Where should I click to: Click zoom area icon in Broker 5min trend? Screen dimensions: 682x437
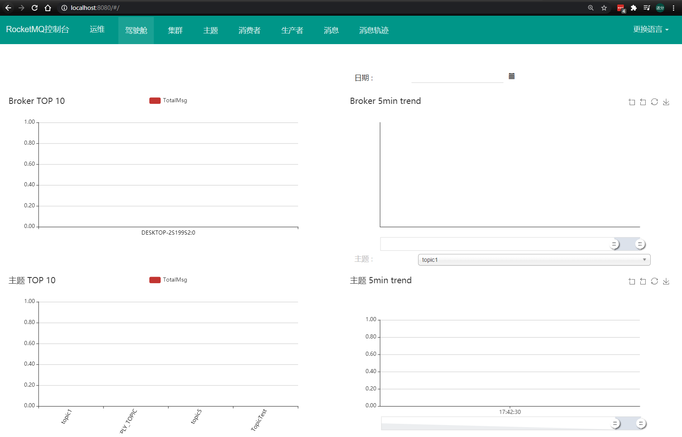(x=632, y=102)
